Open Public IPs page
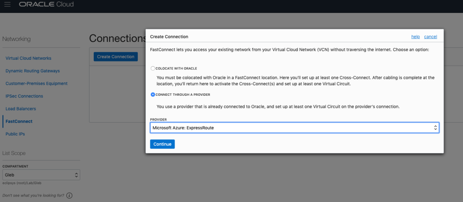Image resolution: width=463 pixels, height=202 pixels. pos(15,134)
